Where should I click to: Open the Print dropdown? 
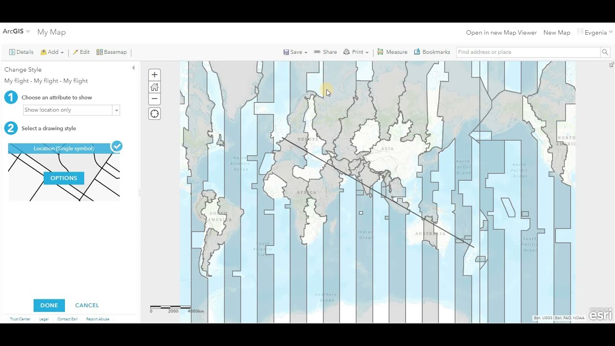pos(356,52)
